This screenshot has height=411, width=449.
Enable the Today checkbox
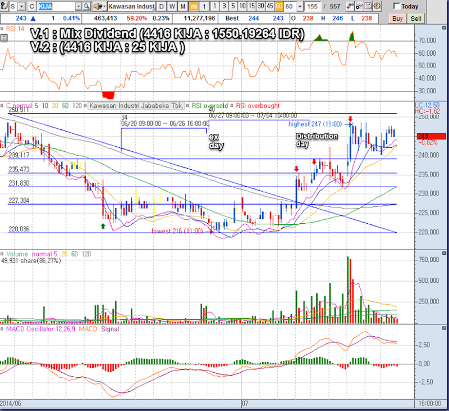pyautogui.click(x=397, y=7)
